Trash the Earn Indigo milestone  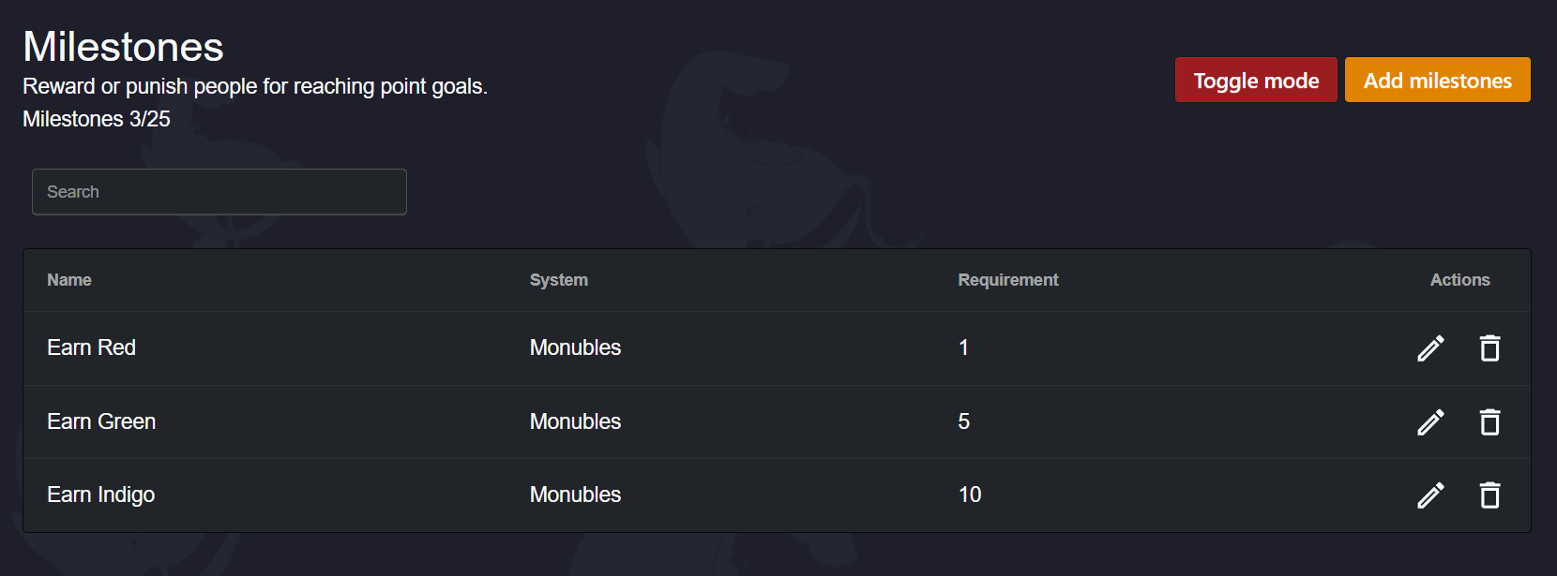coord(1489,495)
